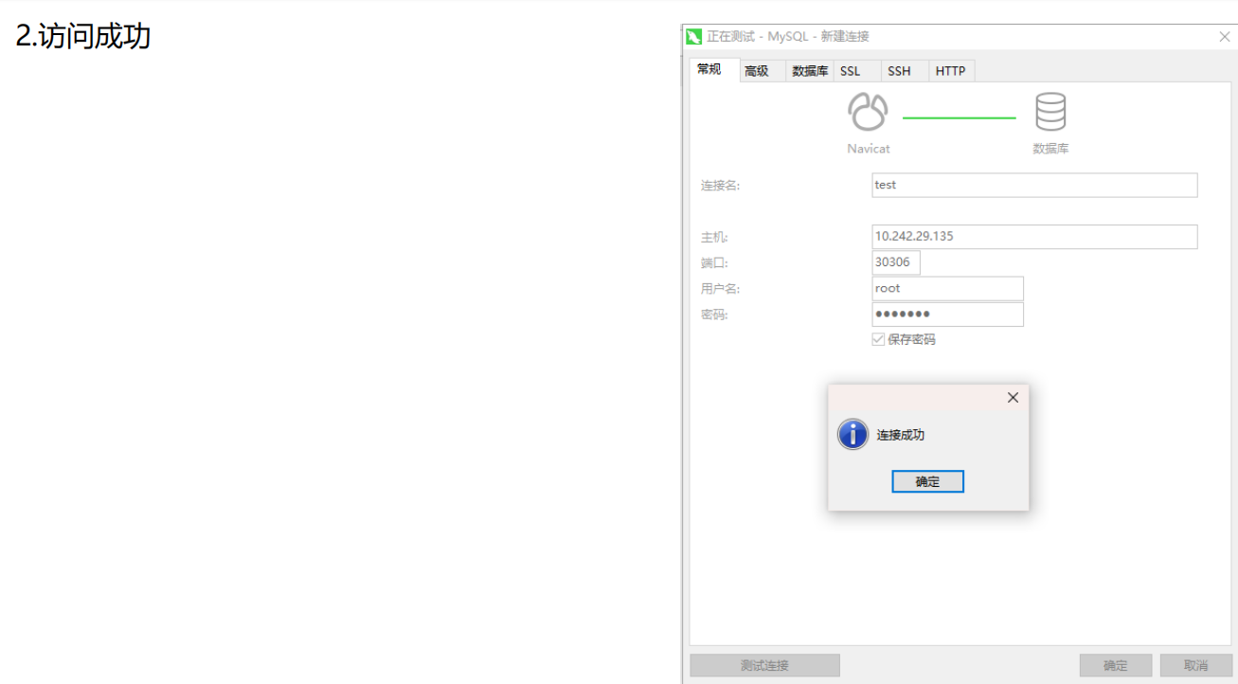Screen dimensions: 1238x684
Task: Click the 密码 field with hidden characters
Action: coord(947,314)
